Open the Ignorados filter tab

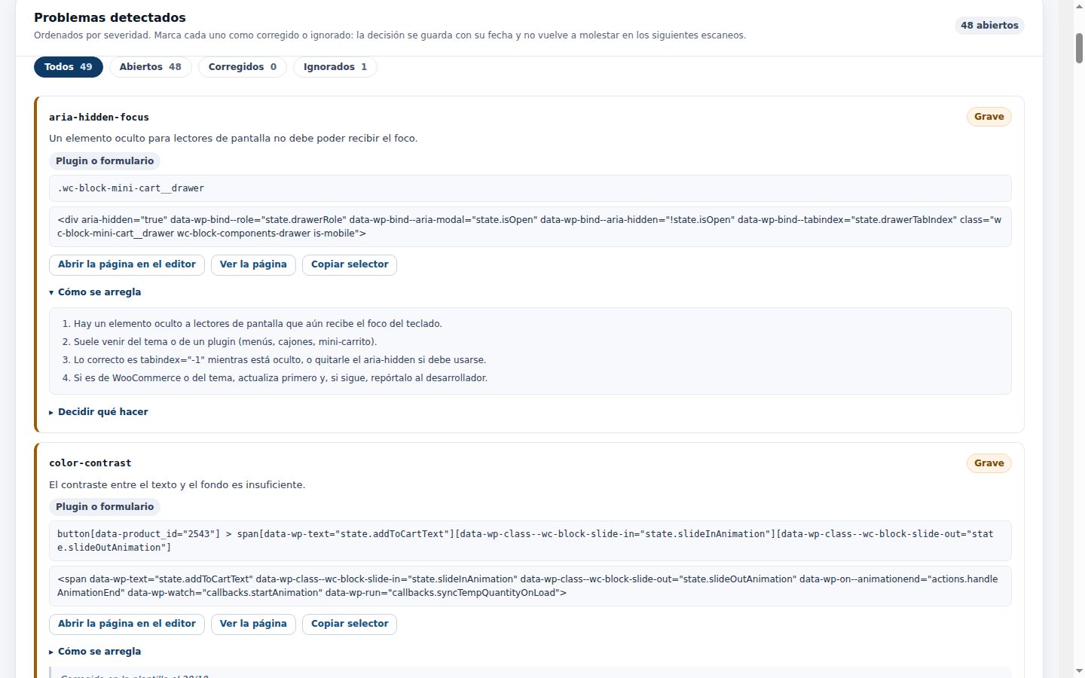[335, 67]
